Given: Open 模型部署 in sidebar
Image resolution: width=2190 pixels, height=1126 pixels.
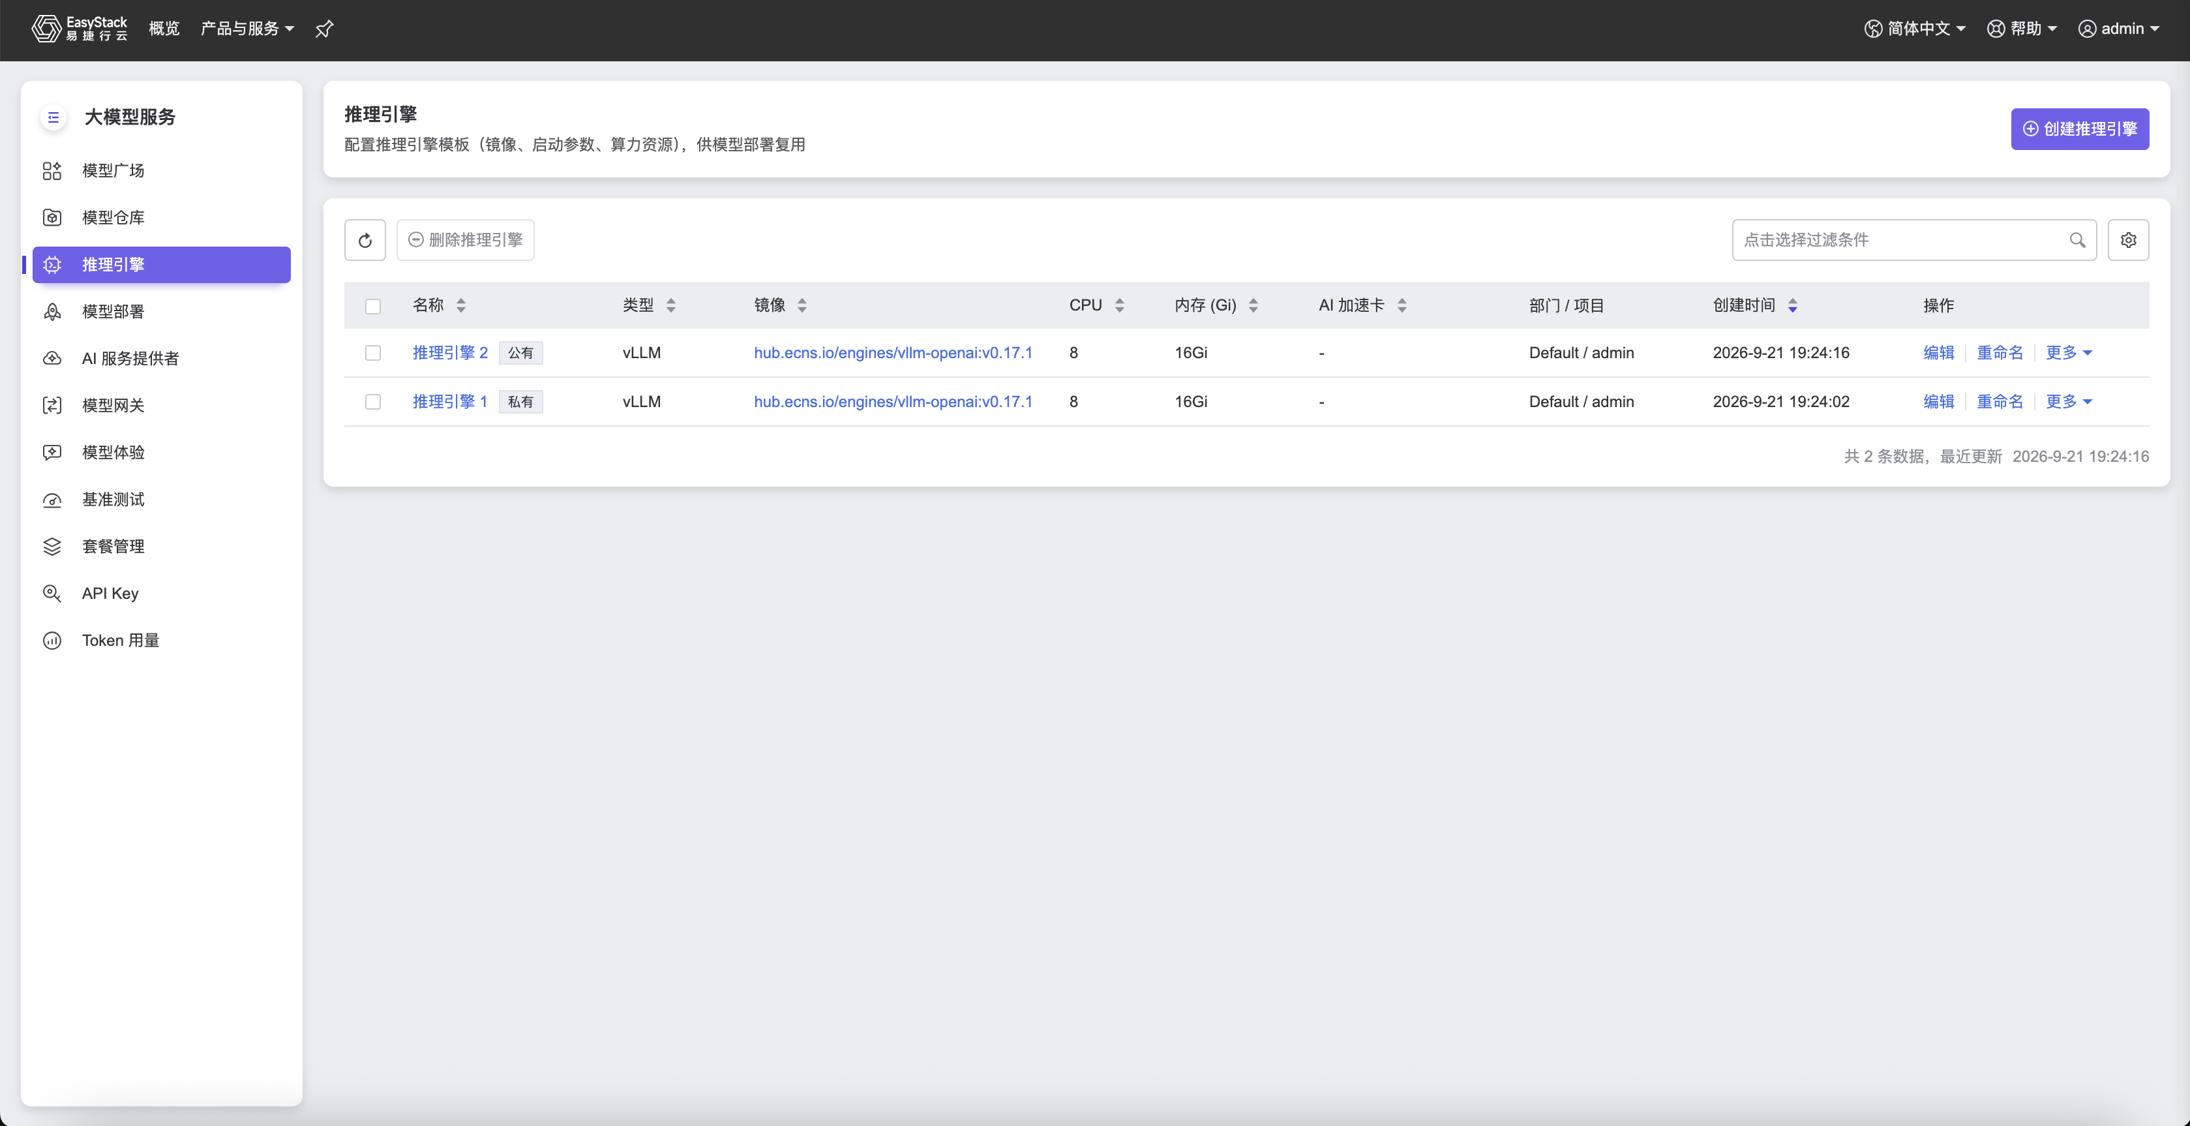Looking at the screenshot, I should coord(162,312).
